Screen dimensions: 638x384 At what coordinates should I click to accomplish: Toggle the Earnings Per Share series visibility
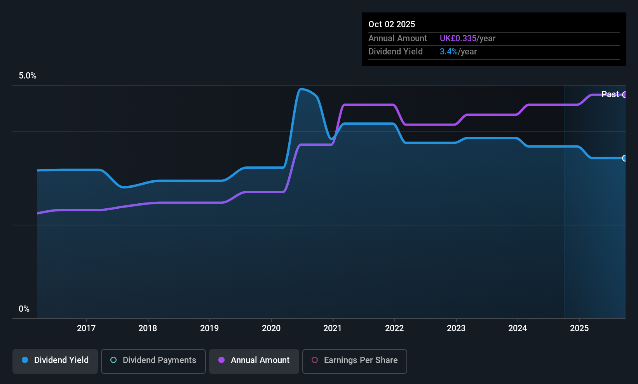tap(354, 361)
